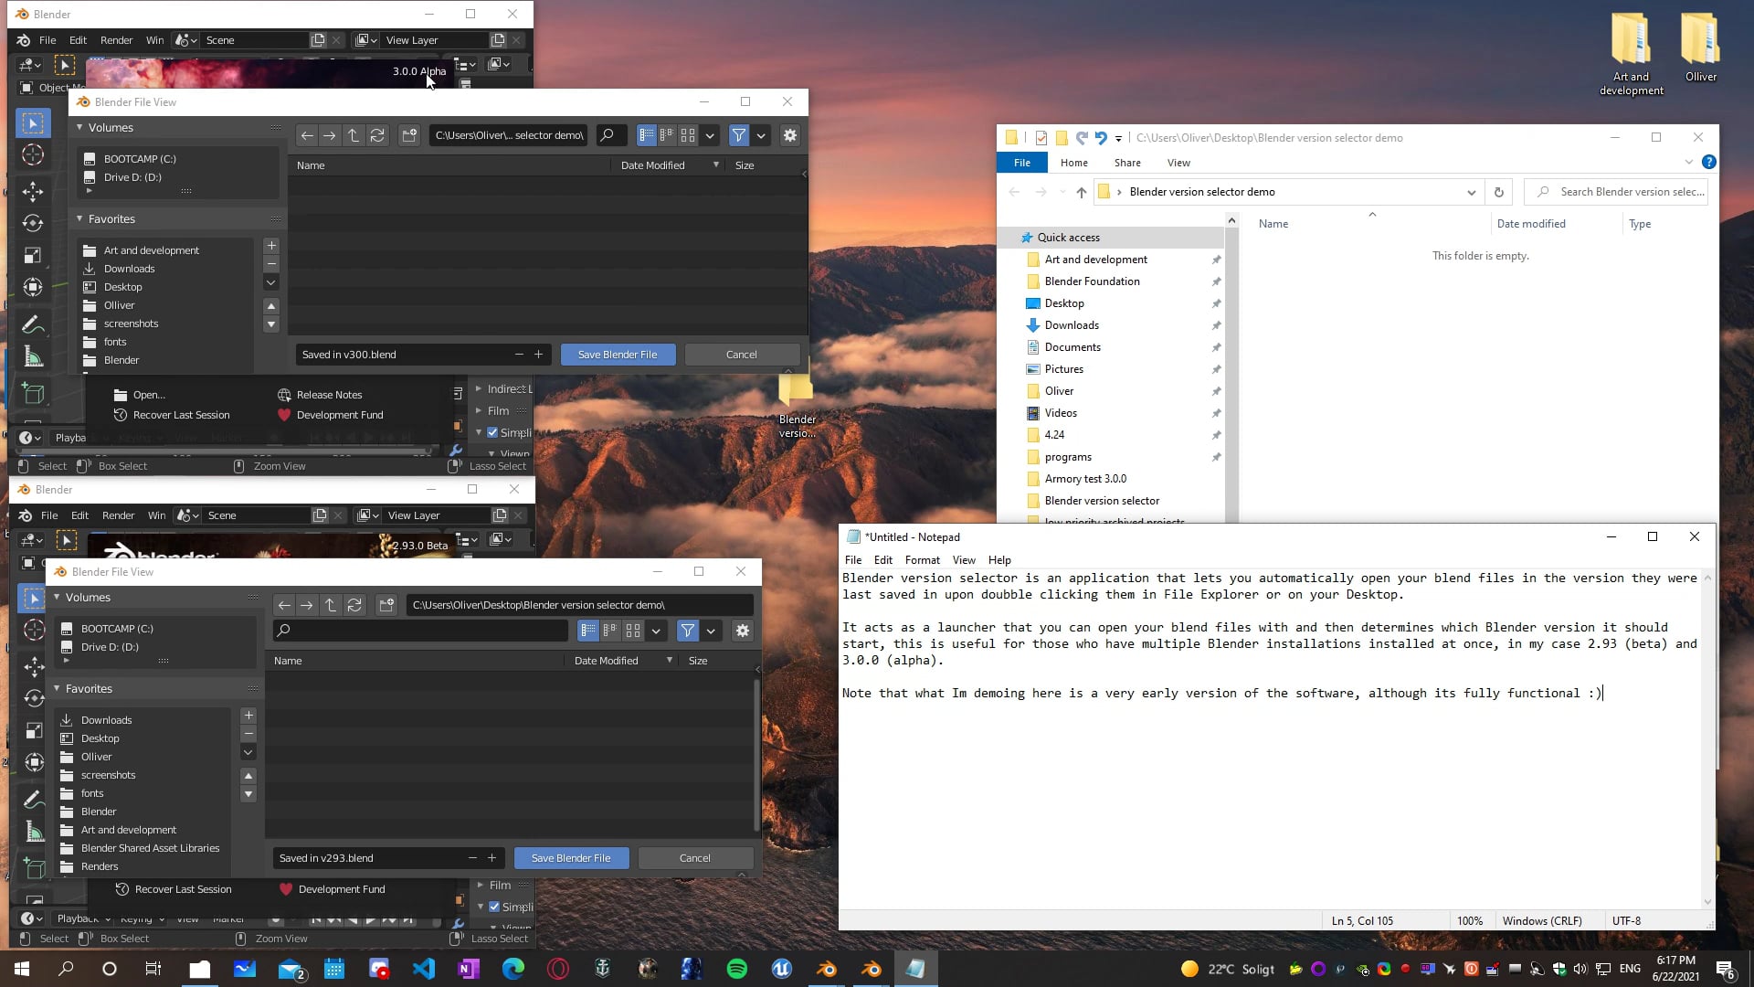The width and height of the screenshot is (1754, 987).
Task: Open the settings gear in v300 File View
Action: 790,135
